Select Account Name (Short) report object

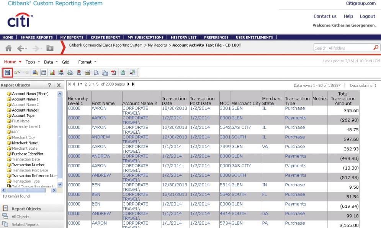coord(30,94)
